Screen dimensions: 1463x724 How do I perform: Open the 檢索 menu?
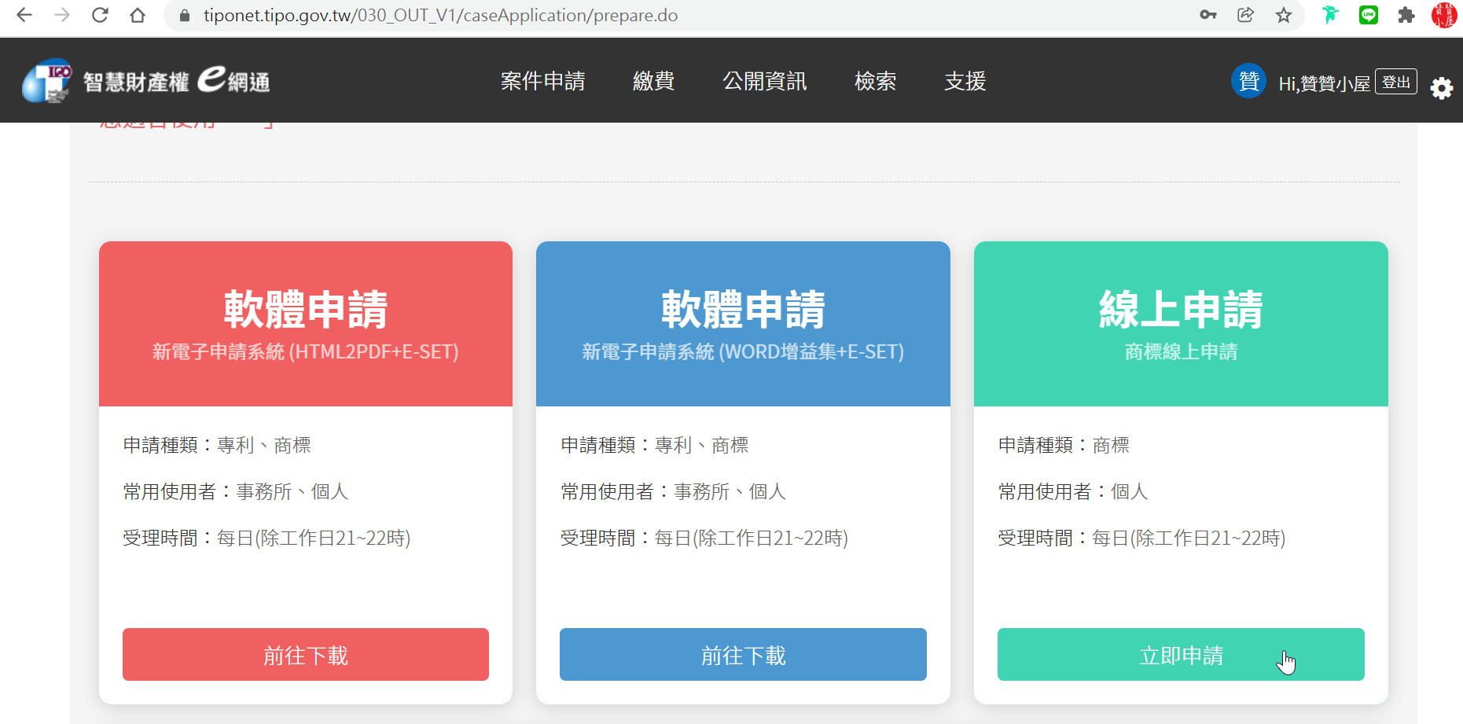[x=876, y=81]
